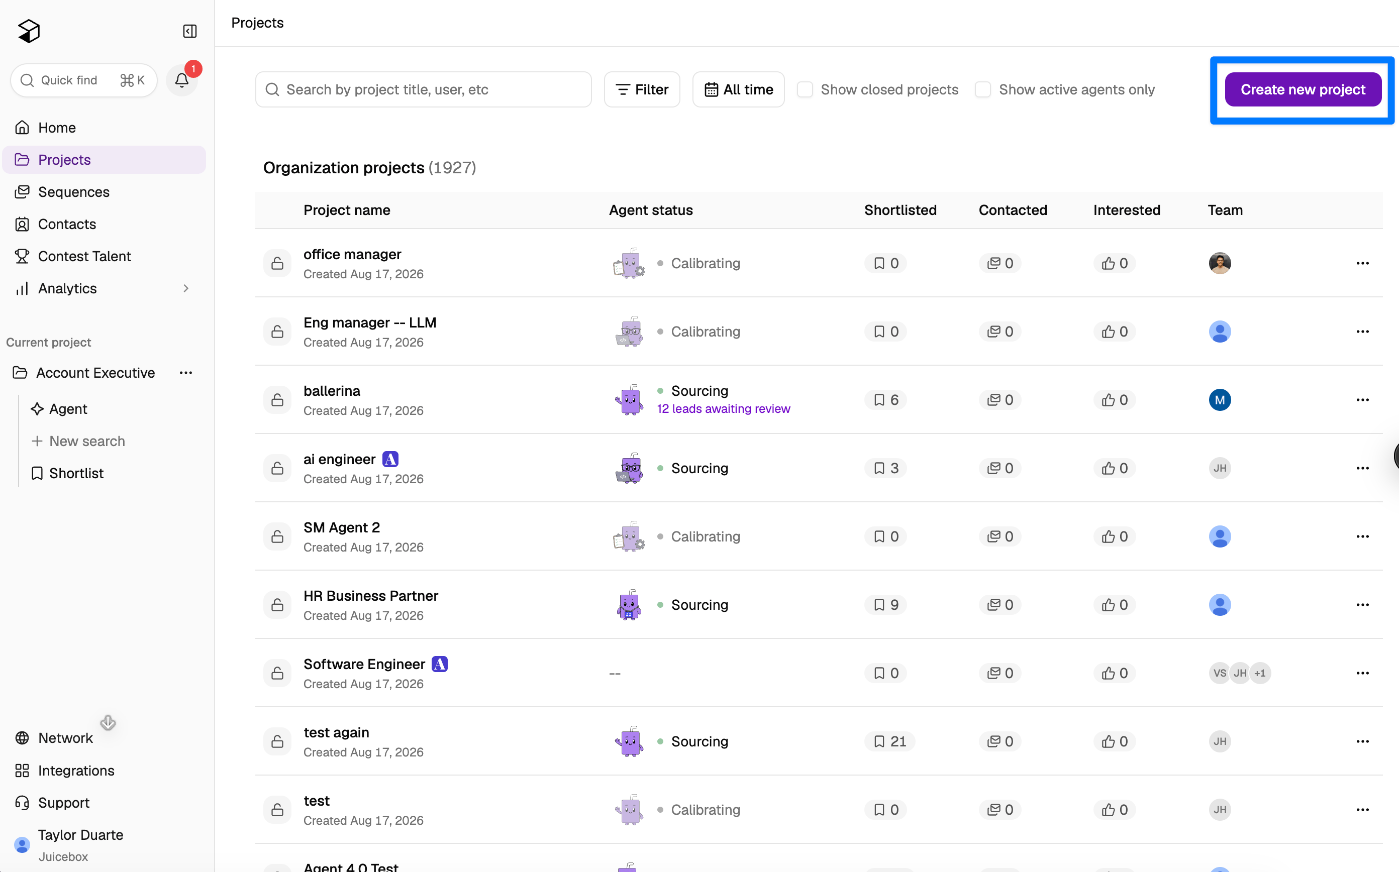This screenshot has width=1399, height=872.
Task: Expand the Analytics chevron
Action: [x=186, y=288]
